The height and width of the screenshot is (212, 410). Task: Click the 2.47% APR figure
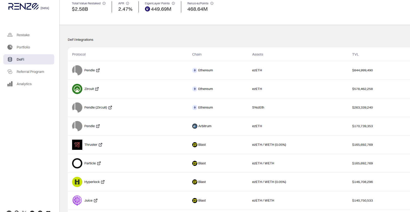tap(125, 9)
